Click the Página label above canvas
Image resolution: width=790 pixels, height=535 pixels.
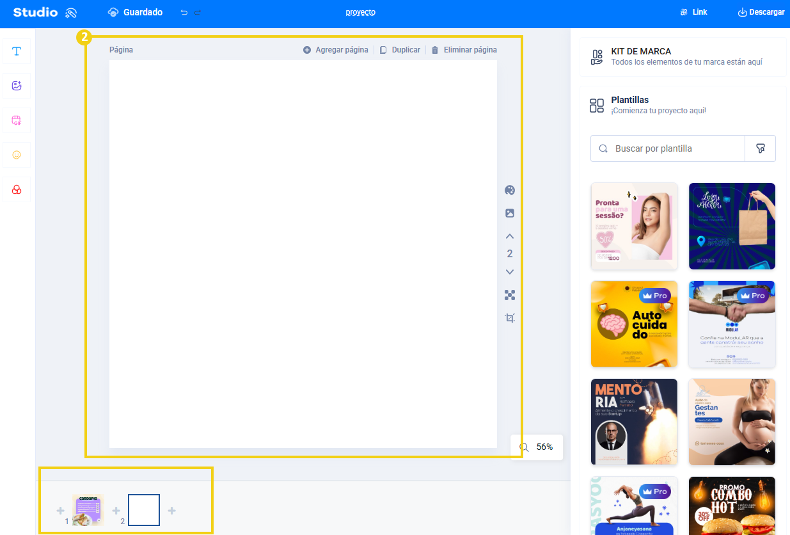(x=121, y=50)
